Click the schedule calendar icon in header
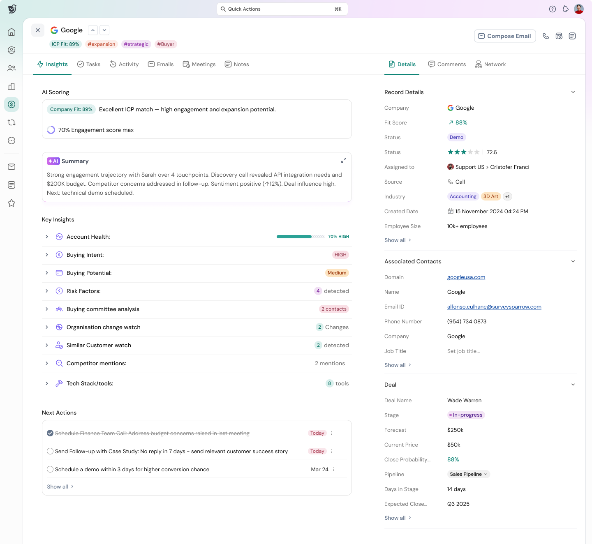 559,36
